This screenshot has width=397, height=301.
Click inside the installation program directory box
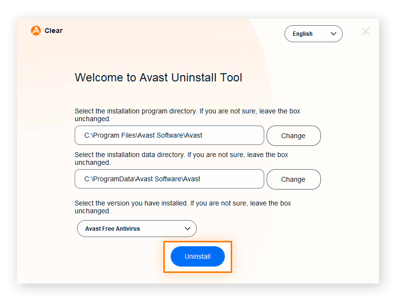click(x=169, y=135)
